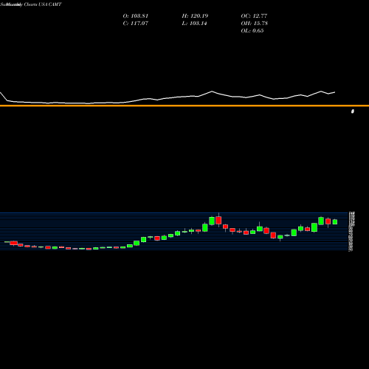
Task: Select the most recent green candlestick
Action: coord(335,221)
